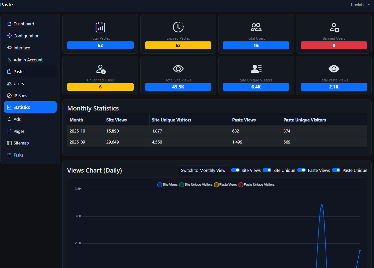This screenshot has height=268, width=374.
Task: Select the Expired Pastes clock icon
Action: (x=178, y=27)
